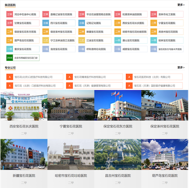189x188 pixels.
Task: Open 更多 for the 专业公司 section
Action: pyautogui.click(x=181, y=67)
